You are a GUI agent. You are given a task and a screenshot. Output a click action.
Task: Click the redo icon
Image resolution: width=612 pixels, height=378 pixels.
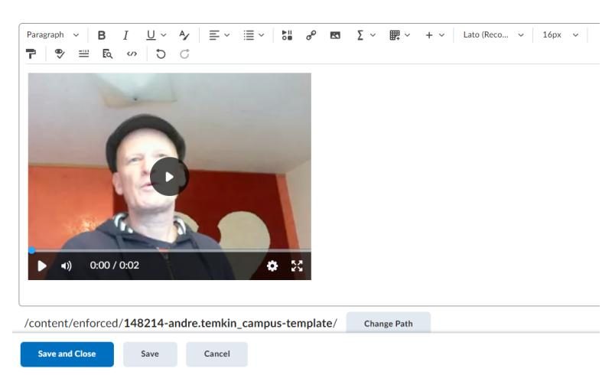click(184, 54)
